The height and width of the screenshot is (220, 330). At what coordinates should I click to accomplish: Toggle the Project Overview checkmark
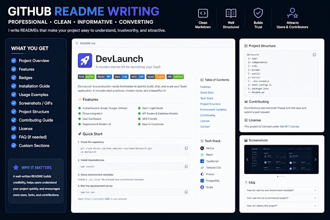pos(14,61)
